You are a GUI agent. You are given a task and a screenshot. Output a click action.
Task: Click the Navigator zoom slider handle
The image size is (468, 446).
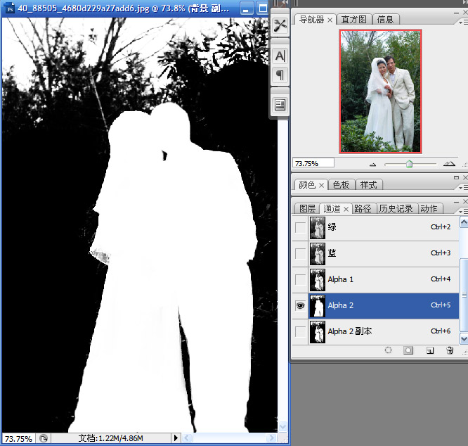pos(409,163)
